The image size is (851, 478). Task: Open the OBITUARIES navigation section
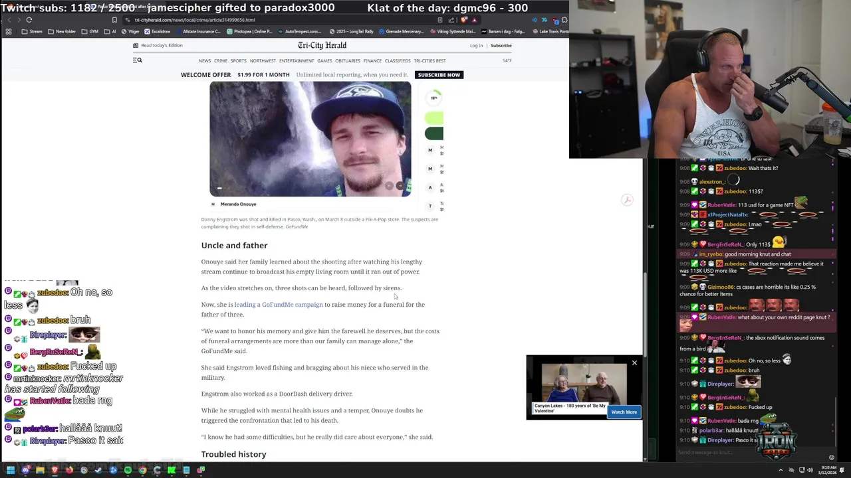[347, 61]
